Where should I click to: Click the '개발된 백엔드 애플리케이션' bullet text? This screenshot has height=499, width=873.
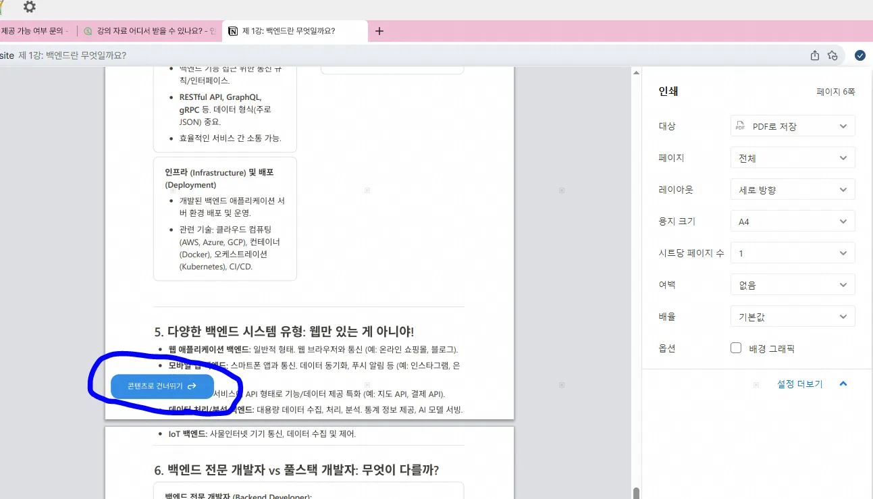[232, 207]
